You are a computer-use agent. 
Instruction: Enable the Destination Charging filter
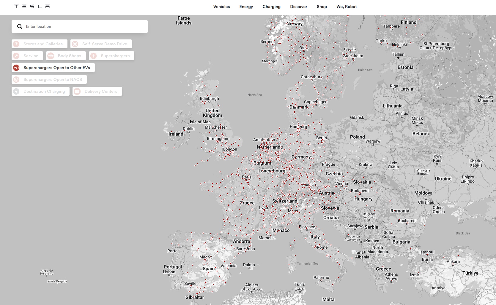[40, 91]
